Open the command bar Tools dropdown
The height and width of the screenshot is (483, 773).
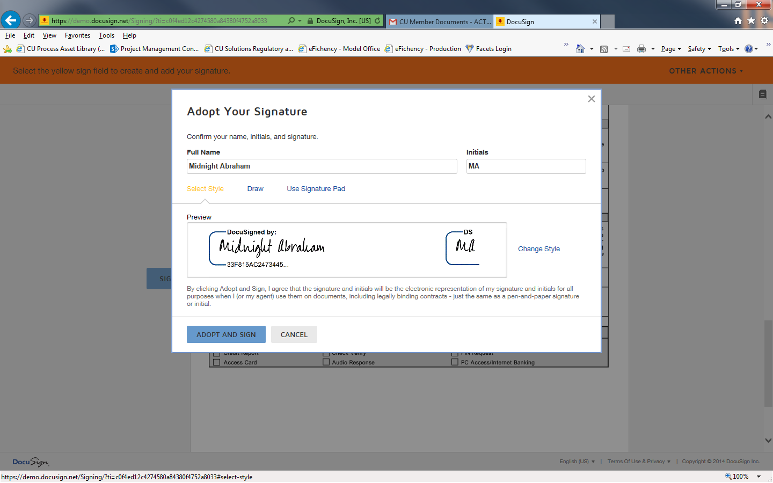[x=729, y=49]
